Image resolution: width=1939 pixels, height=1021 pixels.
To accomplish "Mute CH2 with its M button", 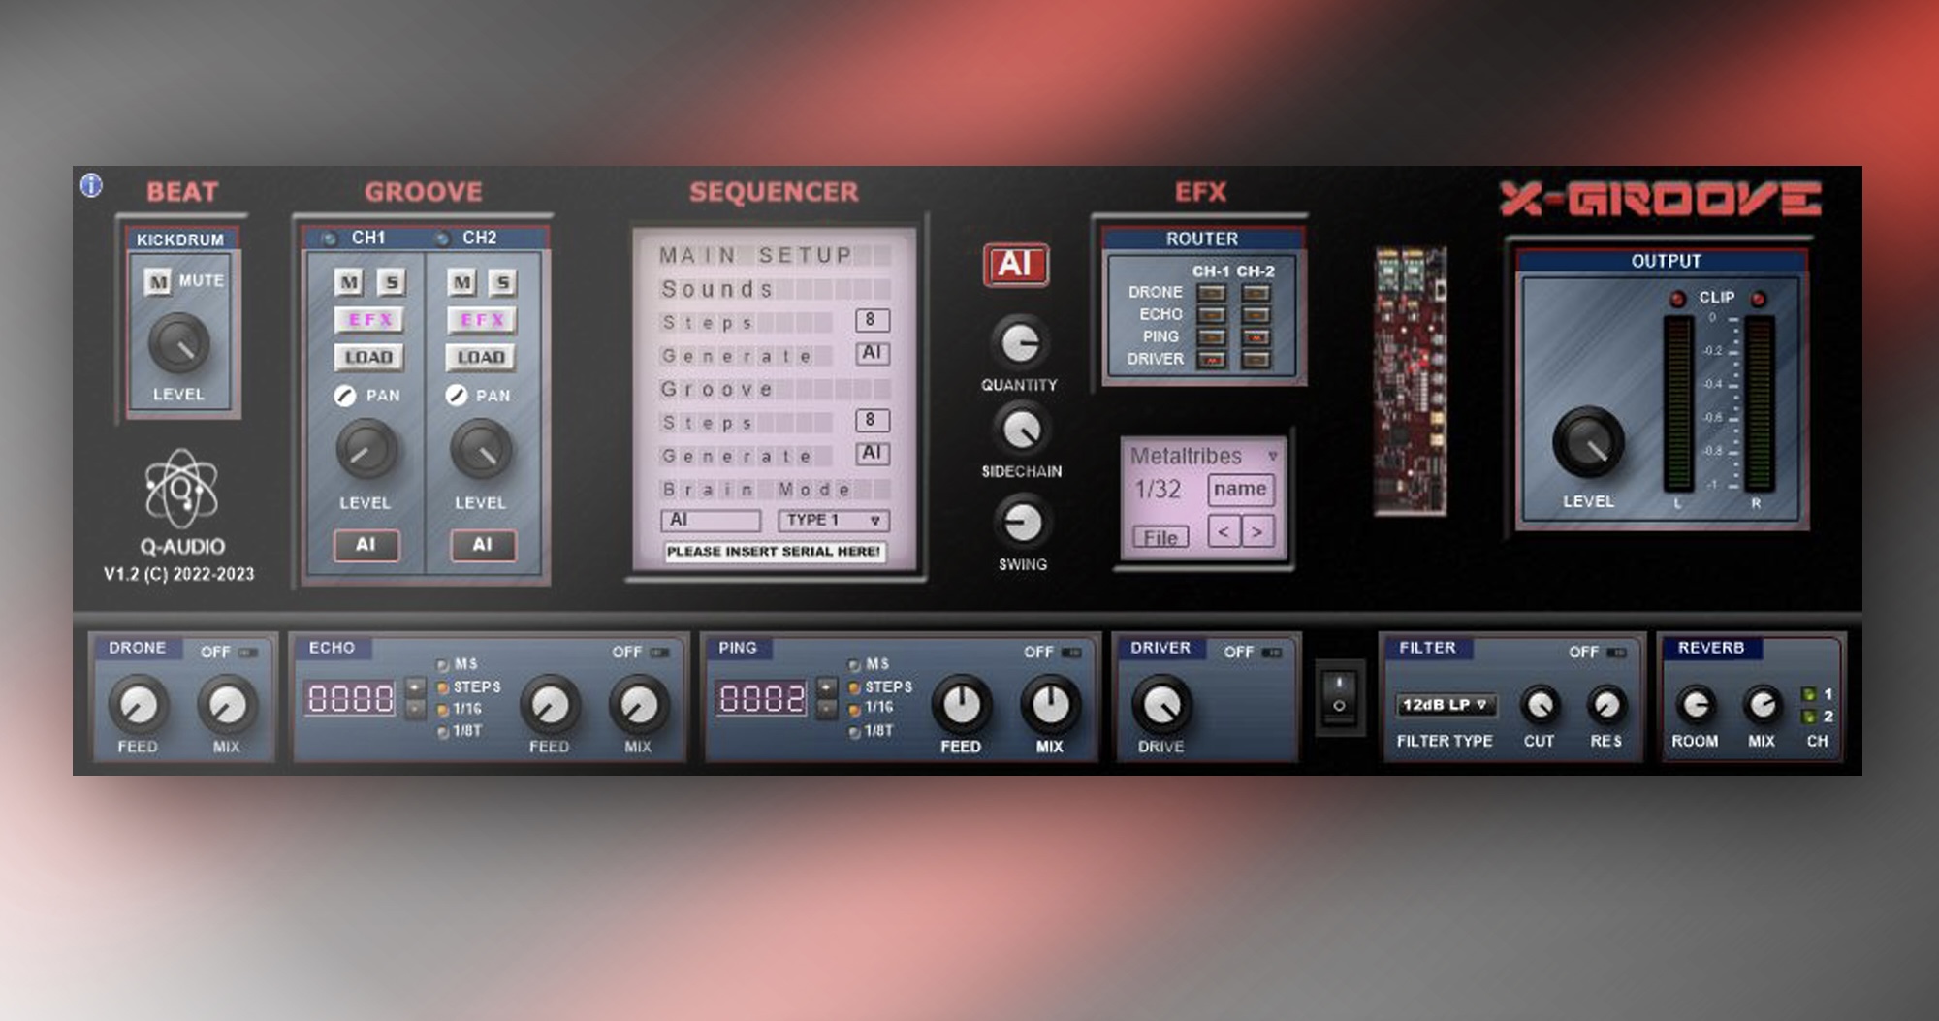I will pos(462,282).
